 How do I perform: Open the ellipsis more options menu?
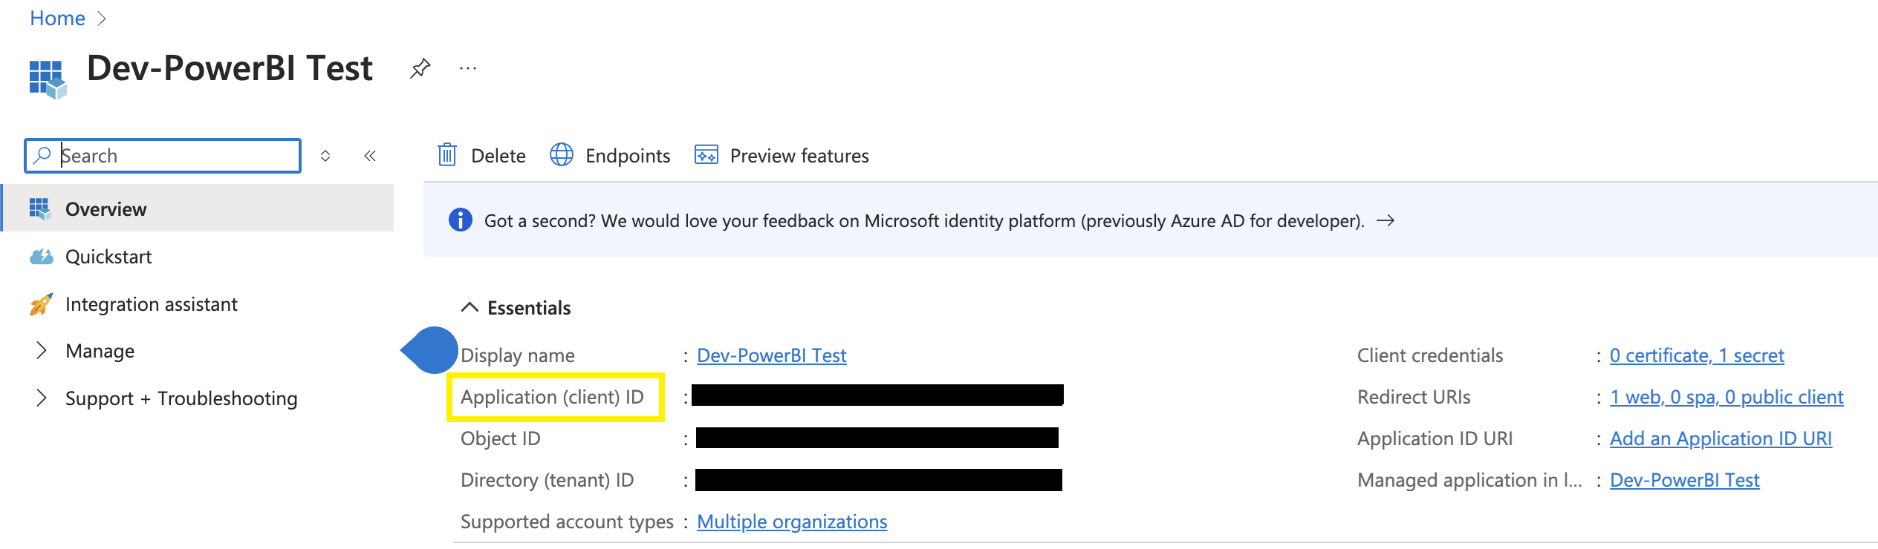pyautogui.click(x=468, y=69)
